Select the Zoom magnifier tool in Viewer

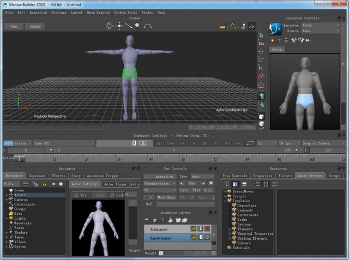coord(138,26)
